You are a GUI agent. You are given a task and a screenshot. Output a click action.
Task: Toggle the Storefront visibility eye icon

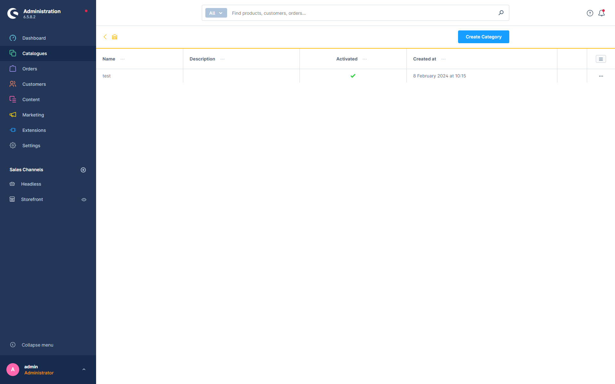click(x=83, y=199)
